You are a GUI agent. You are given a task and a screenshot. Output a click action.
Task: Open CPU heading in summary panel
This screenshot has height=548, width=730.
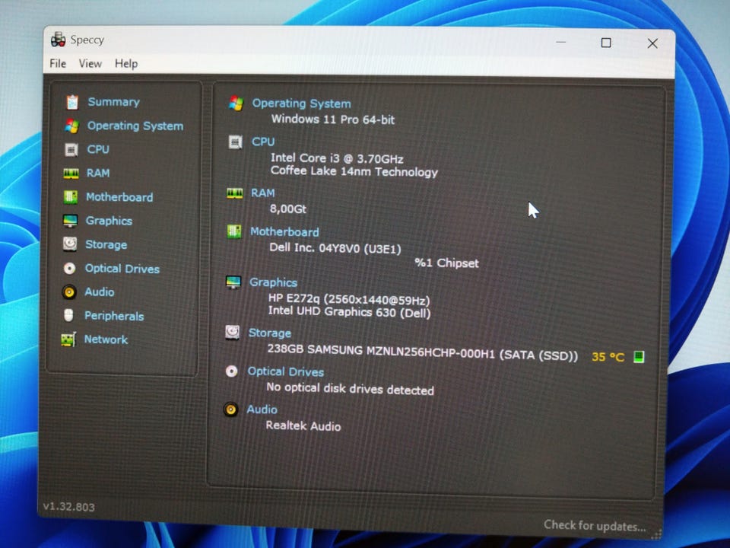point(264,142)
